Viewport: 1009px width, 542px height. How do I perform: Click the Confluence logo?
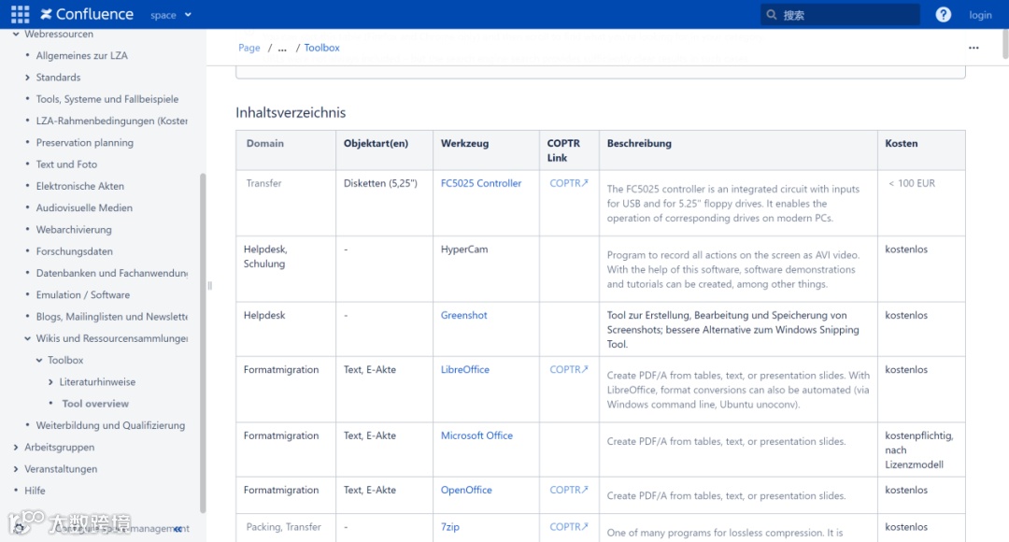click(87, 14)
